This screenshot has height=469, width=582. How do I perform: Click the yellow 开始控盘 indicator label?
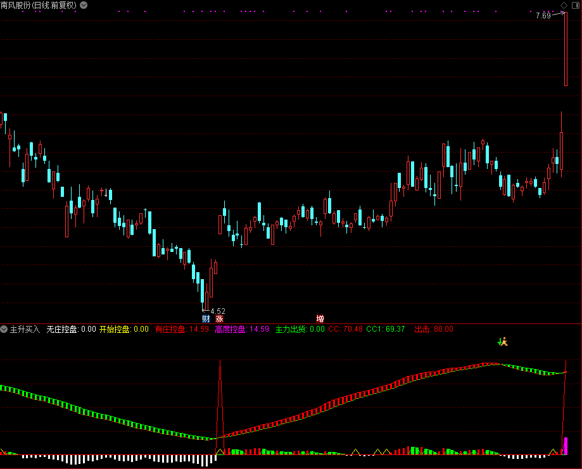pyautogui.click(x=123, y=329)
